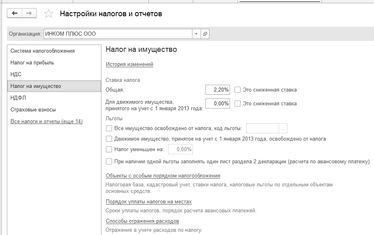The height and width of the screenshot is (235, 374).
Task: Enable При наличии одной льготы checkbox
Action: coord(109,162)
